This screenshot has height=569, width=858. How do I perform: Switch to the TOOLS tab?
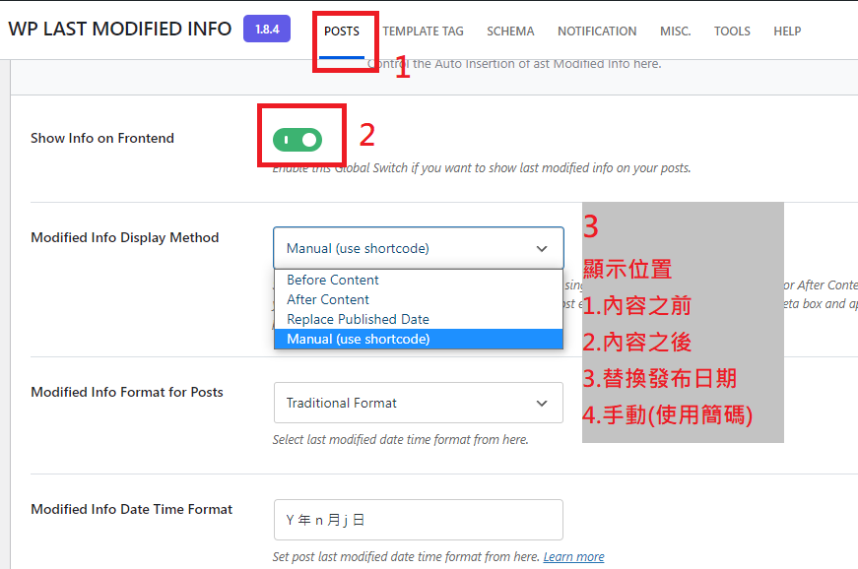point(732,32)
